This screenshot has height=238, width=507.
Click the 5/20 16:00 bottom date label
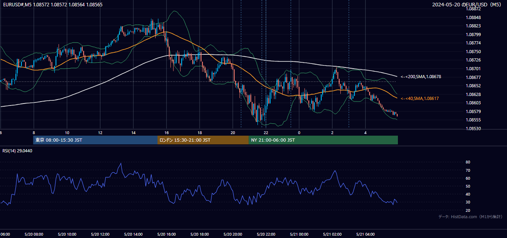[x=167, y=234]
